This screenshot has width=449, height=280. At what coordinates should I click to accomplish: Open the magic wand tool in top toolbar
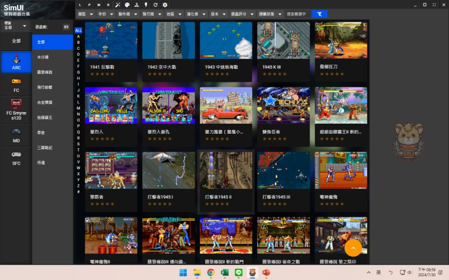coord(118,5)
